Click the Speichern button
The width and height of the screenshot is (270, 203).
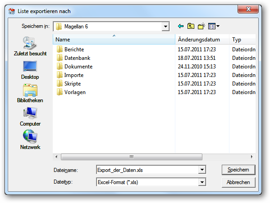[x=238, y=170]
